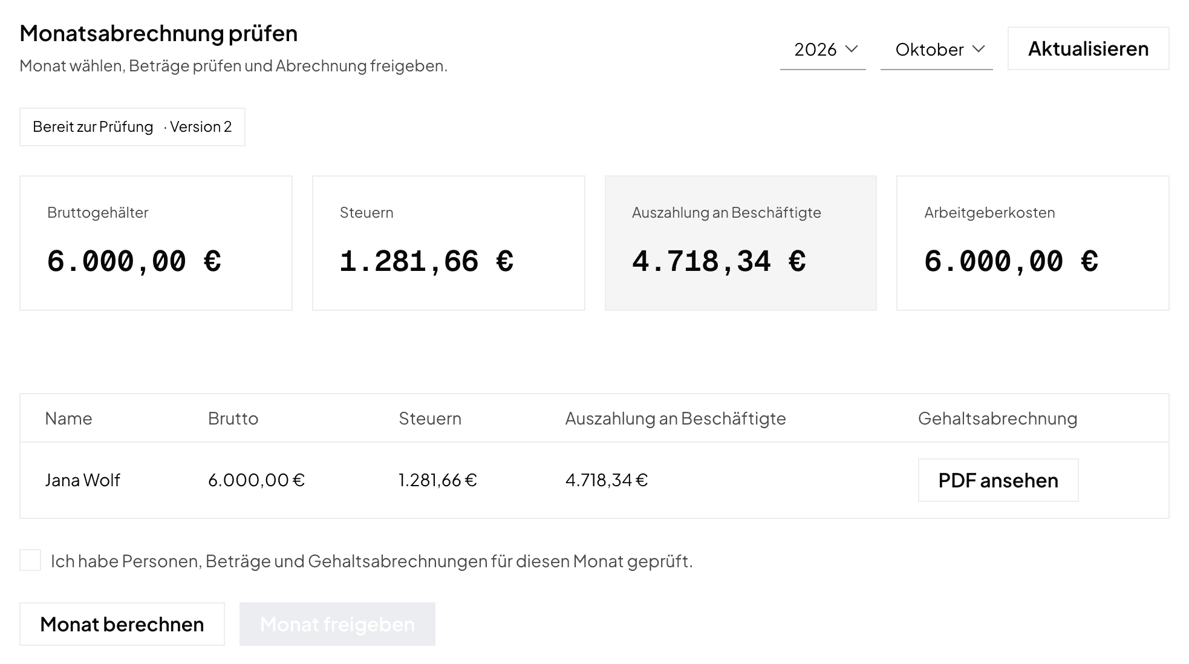
Task: Click the 1.281,66 € Steuern table cell
Action: tap(438, 480)
